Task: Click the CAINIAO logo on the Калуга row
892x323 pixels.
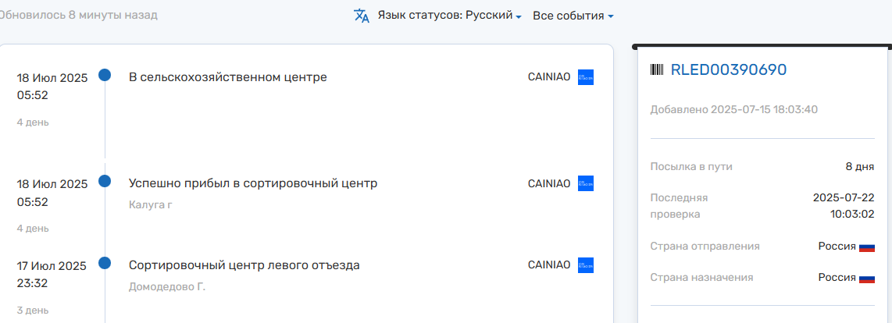Action: click(586, 183)
